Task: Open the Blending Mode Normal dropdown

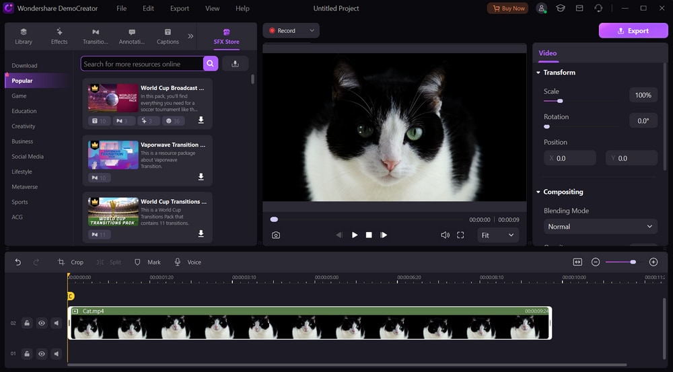Action: (x=600, y=227)
